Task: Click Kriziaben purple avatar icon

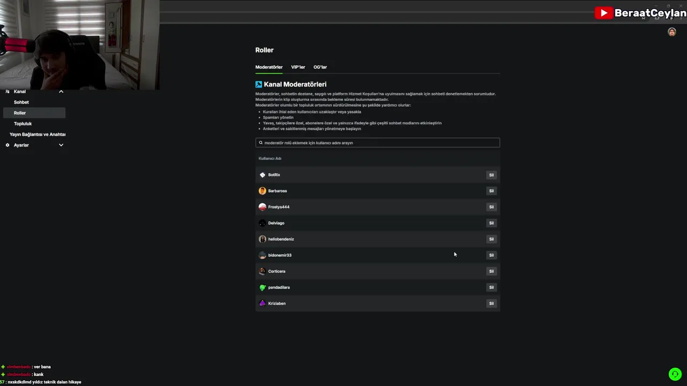Action: pyautogui.click(x=262, y=303)
